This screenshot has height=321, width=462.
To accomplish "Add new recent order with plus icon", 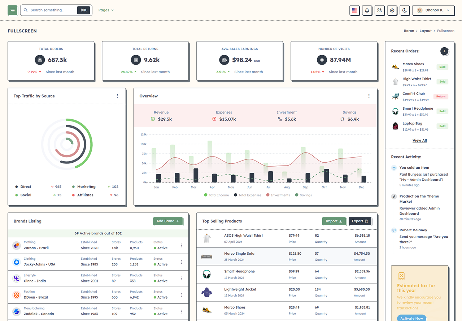I will [x=444, y=51].
